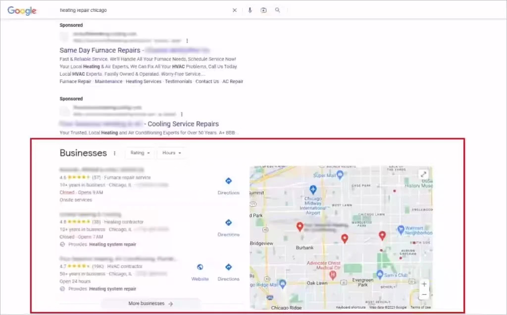Click the magnifying glass search icon
The image size is (507, 315).
pyautogui.click(x=278, y=10)
